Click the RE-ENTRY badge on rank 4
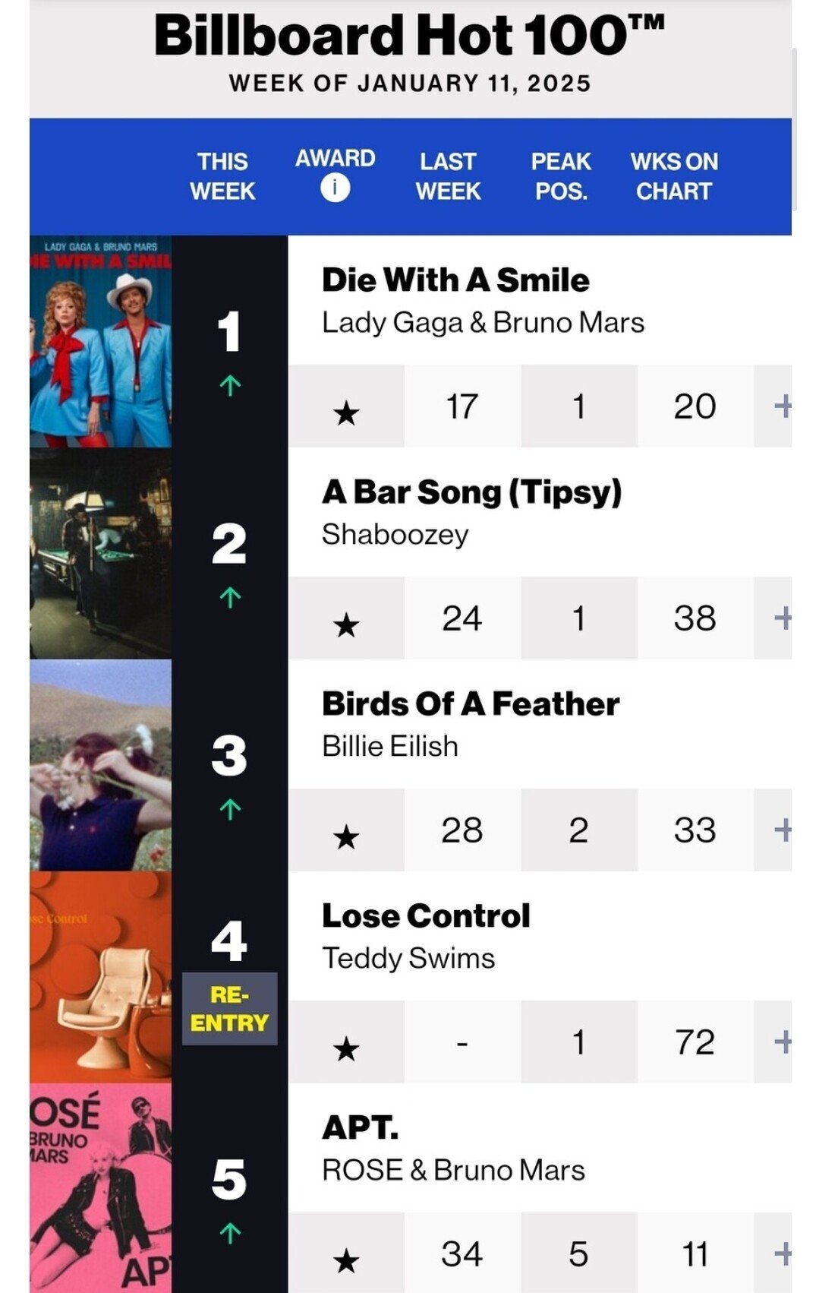The image size is (819, 1293). tap(229, 1009)
